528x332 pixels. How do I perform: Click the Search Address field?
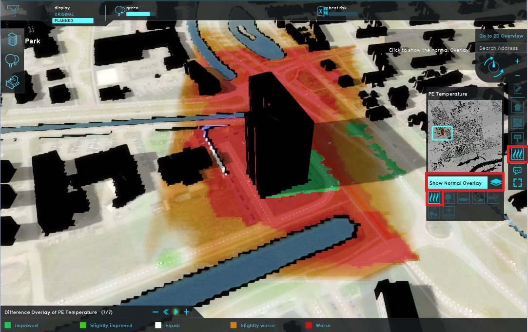(501, 48)
